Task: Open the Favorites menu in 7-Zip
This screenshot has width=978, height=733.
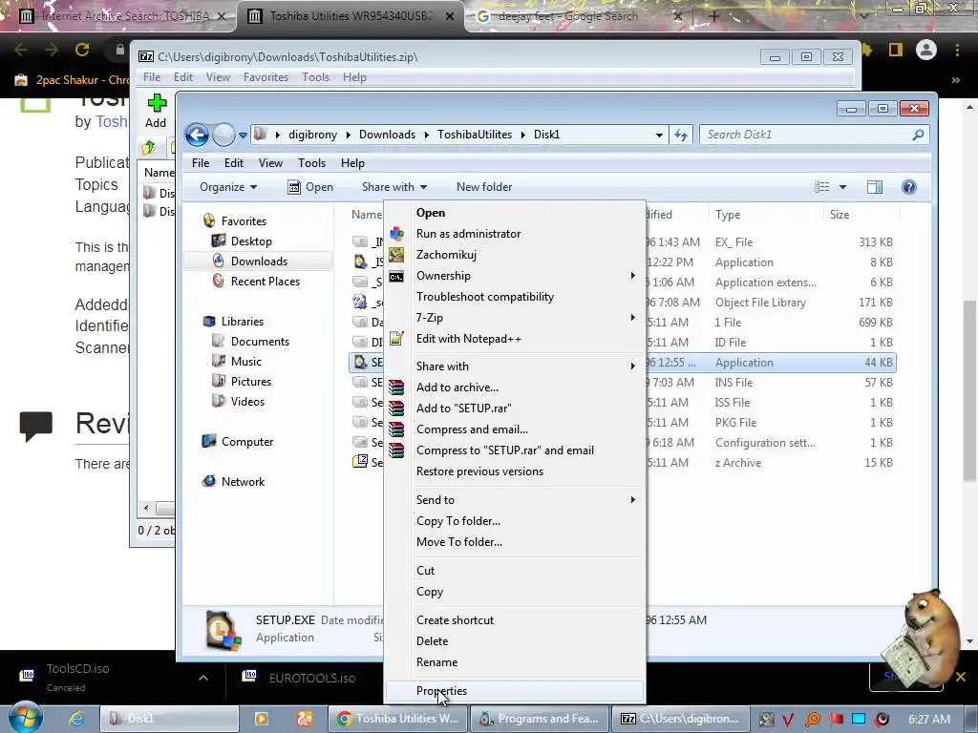Action: (266, 77)
